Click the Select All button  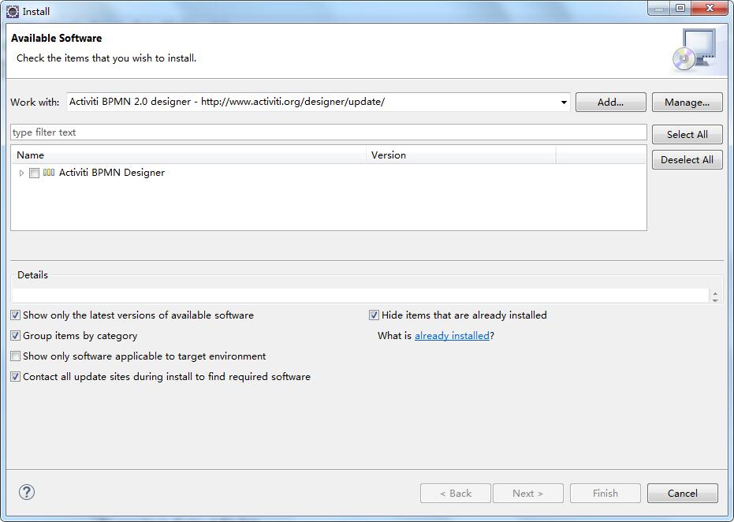[x=687, y=134]
